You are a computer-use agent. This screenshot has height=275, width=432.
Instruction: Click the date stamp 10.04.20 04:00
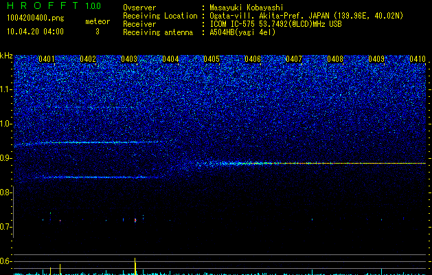[35, 32]
